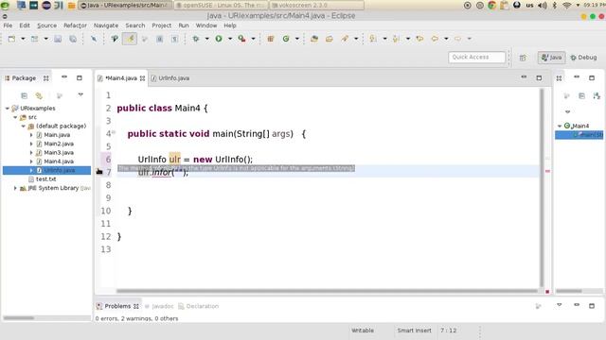Click the red error marker in overview ruler

547,171
